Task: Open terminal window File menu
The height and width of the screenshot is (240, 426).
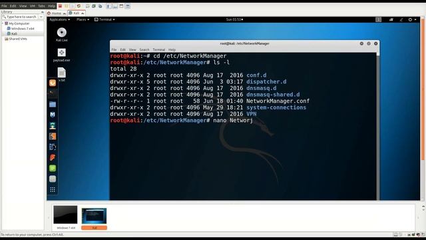Action: click(114, 50)
